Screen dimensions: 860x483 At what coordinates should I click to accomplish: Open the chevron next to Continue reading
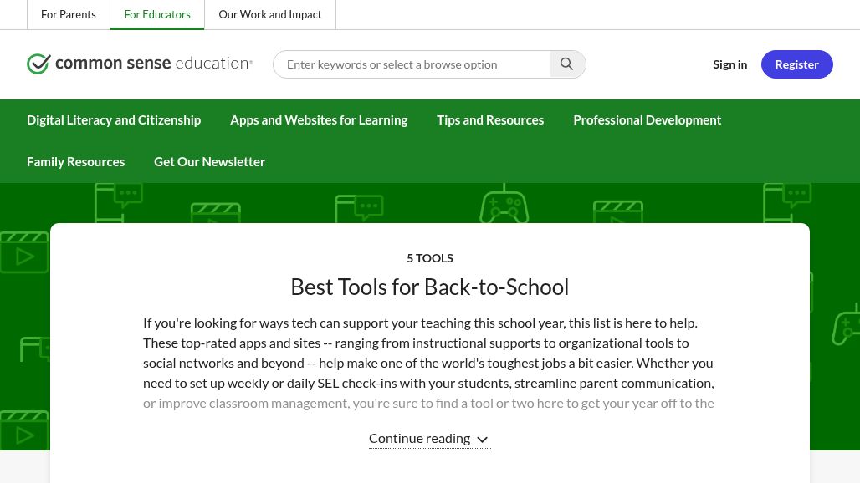[483, 439]
